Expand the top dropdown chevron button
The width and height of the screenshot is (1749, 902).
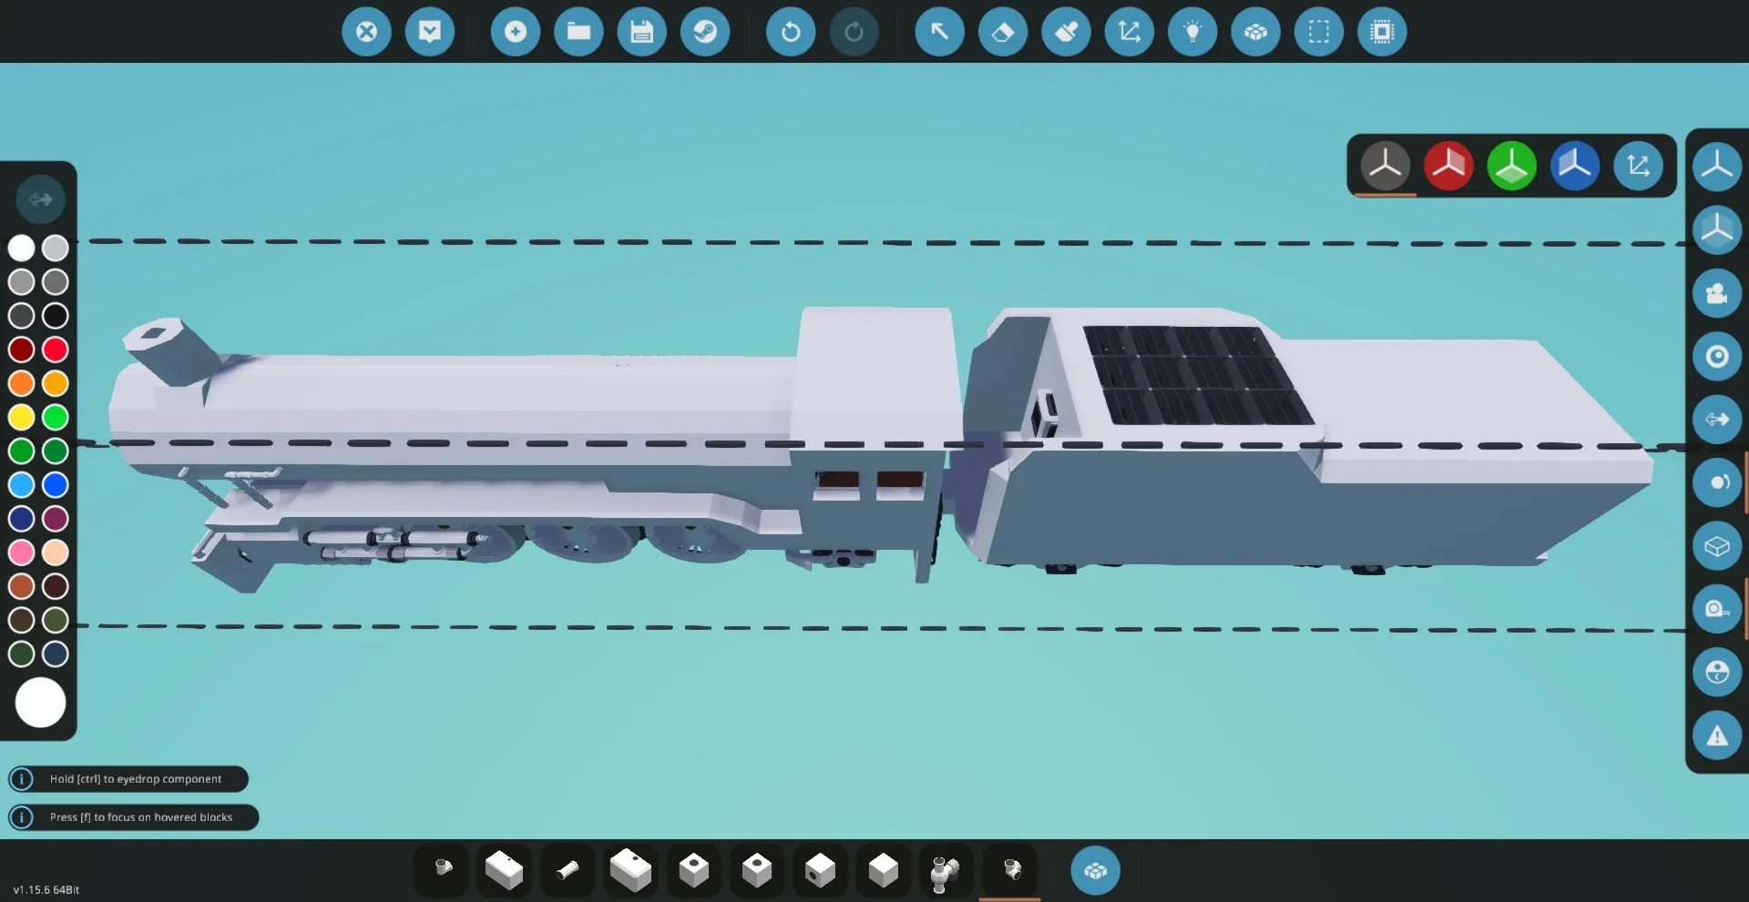pyautogui.click(x=430, y=32)
